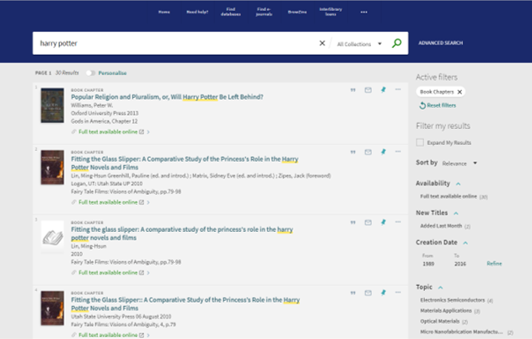The height and width of the screenshot is (339, 532).
Task: Click the citation quote icon for first result
Action: coord(353,90)
